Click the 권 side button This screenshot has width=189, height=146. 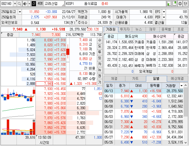pyautogui.click(x=100, y=76)
